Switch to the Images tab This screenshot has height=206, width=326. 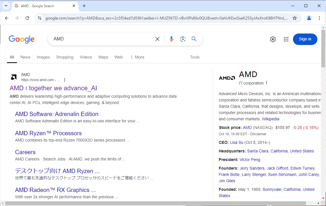coord(43,57)
